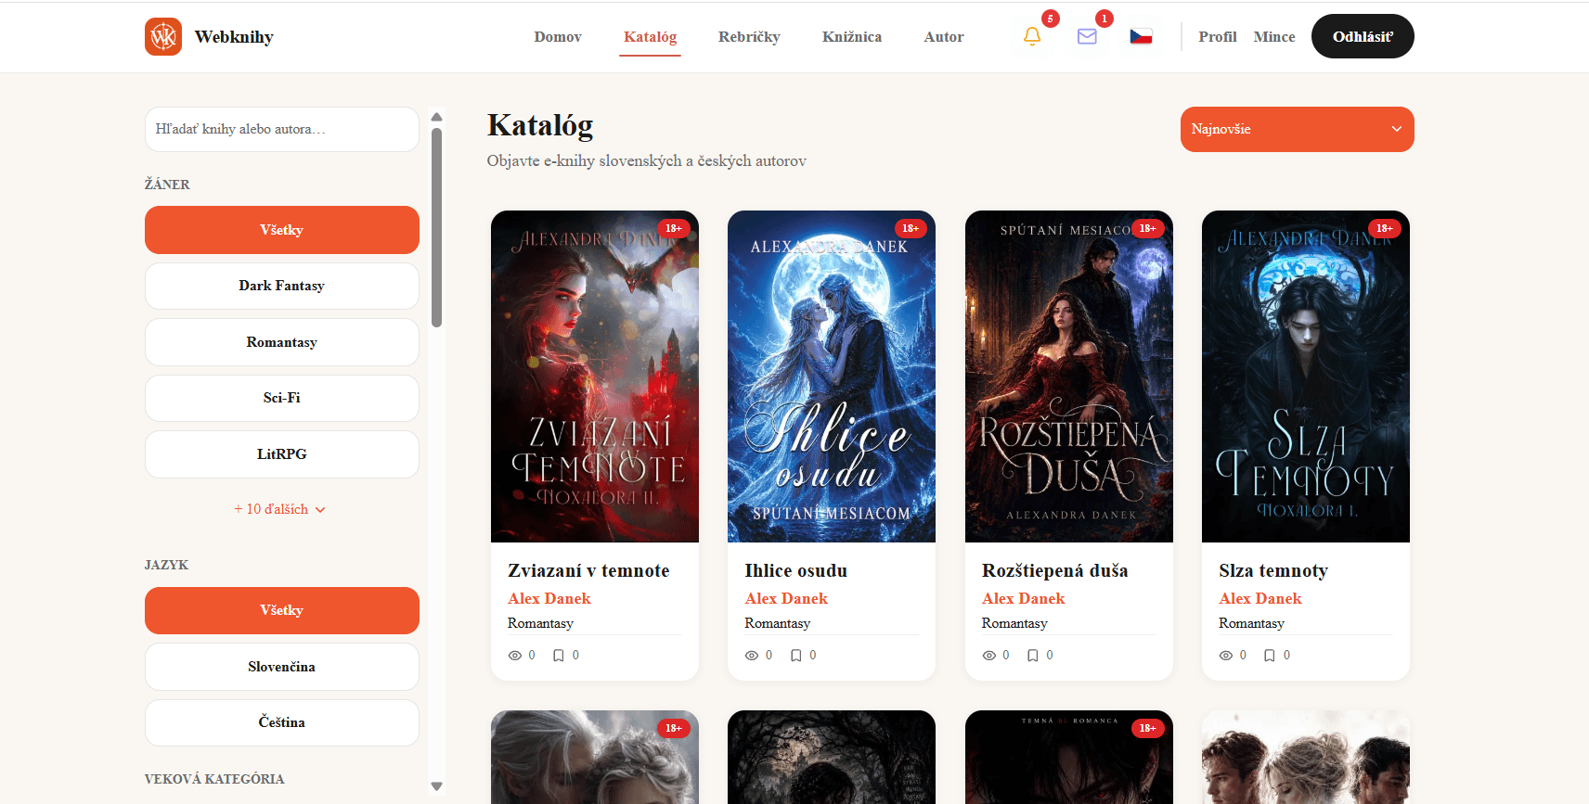Open the Rozštiepená duša title link
1589x804 pixels.
tap(1055, 571)
